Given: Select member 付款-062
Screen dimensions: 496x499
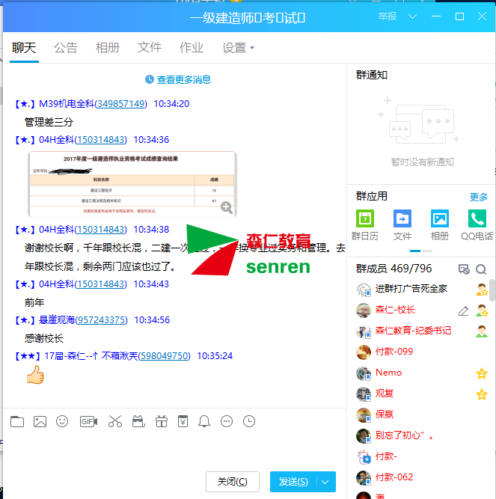Looking at the screenshot, I should (394, 477).
